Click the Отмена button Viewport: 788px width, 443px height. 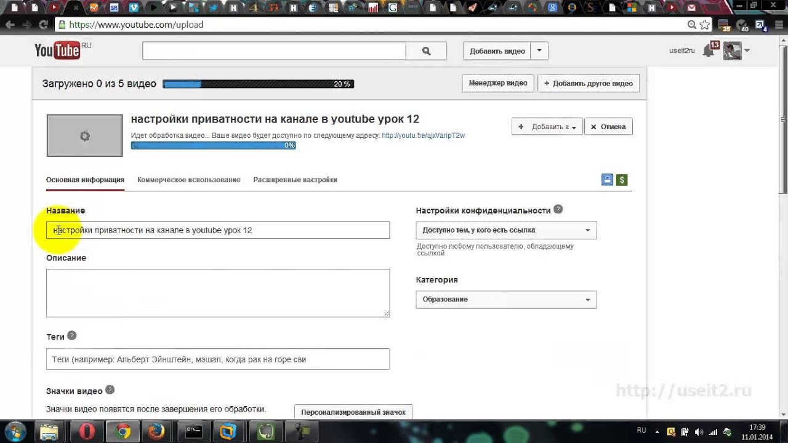point(608,127)
